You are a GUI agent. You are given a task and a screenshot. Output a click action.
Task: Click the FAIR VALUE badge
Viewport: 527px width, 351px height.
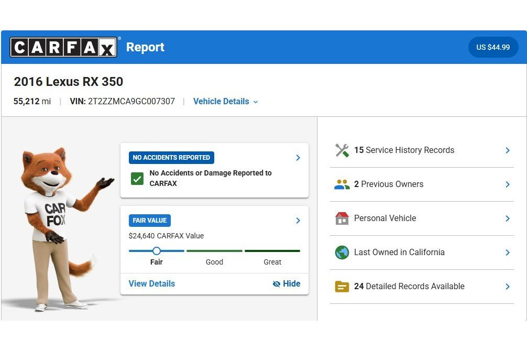(150, 221)
